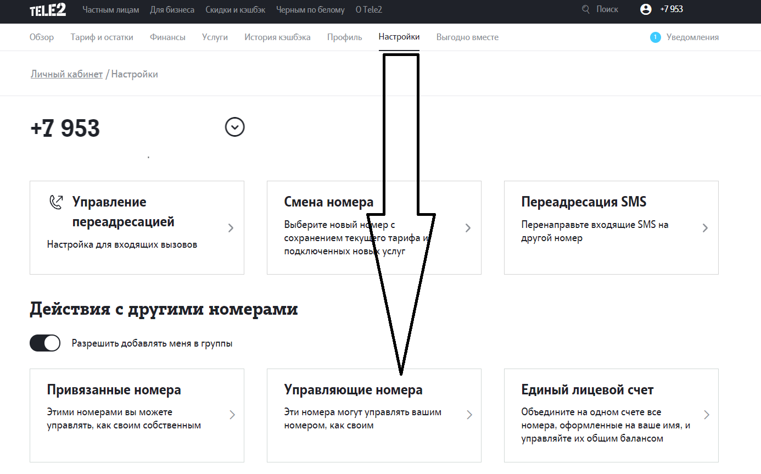Click the notifications badge icon
Viewport: 761px width, 474px height.
pos(655,37)
